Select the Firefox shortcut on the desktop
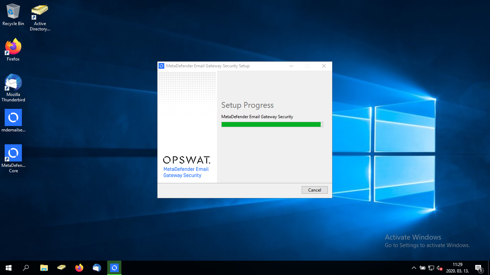This screenshot has width=490, height=275. coord(13,47)
